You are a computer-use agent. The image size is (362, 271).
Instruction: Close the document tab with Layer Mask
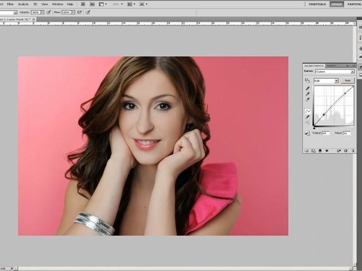(34, 20)
